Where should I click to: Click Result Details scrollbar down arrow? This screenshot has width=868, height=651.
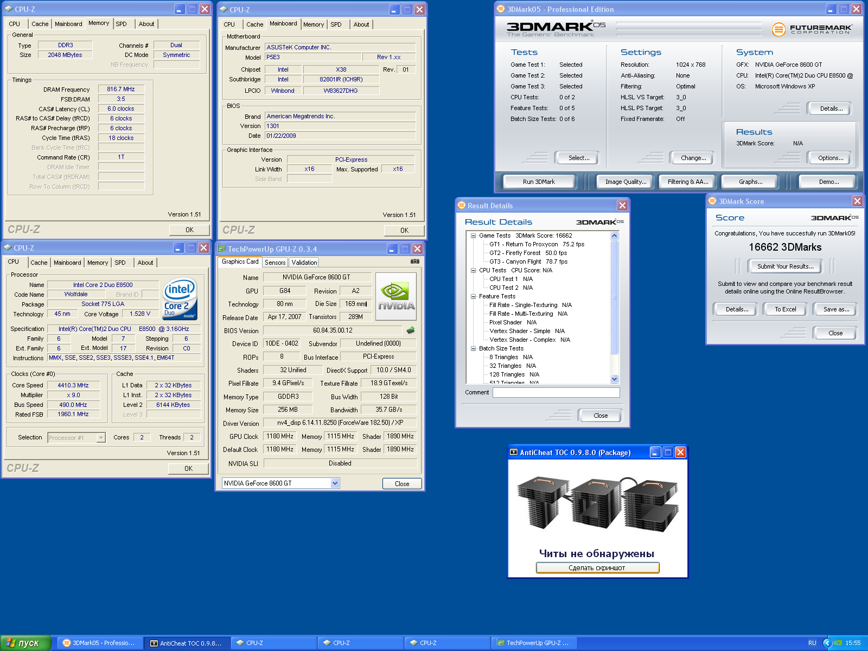pos(614,379)
